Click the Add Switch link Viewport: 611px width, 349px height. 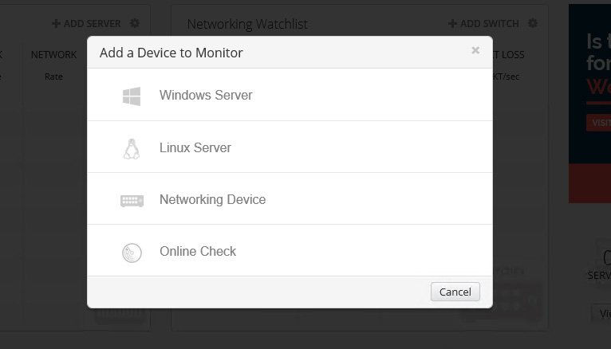pyautogui.click(x=484, y=24)
